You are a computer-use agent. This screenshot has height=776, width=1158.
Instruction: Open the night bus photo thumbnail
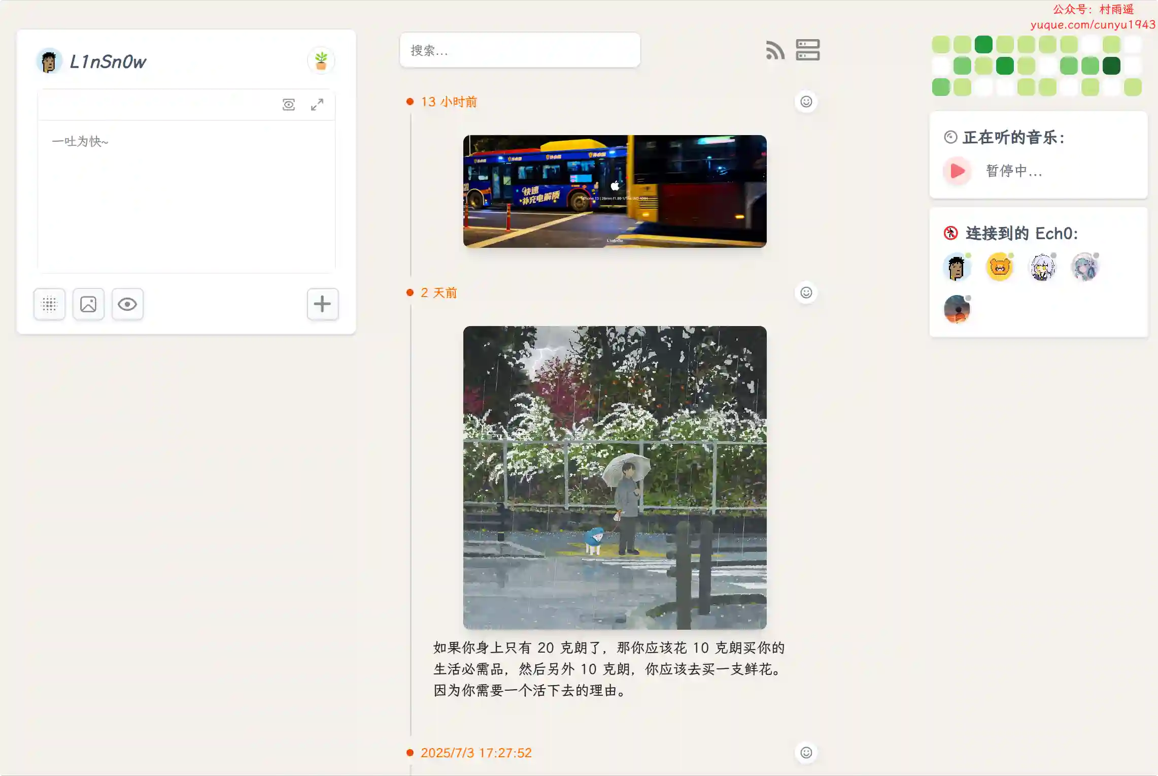[615, 191]
